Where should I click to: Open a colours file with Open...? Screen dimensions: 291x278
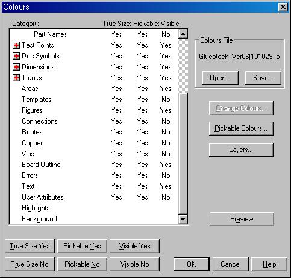pos(221,78)
